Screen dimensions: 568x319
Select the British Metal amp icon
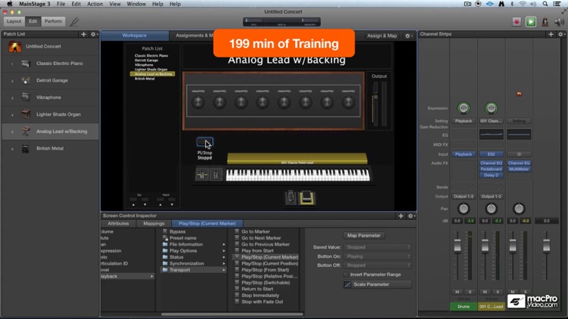(25, 148)
